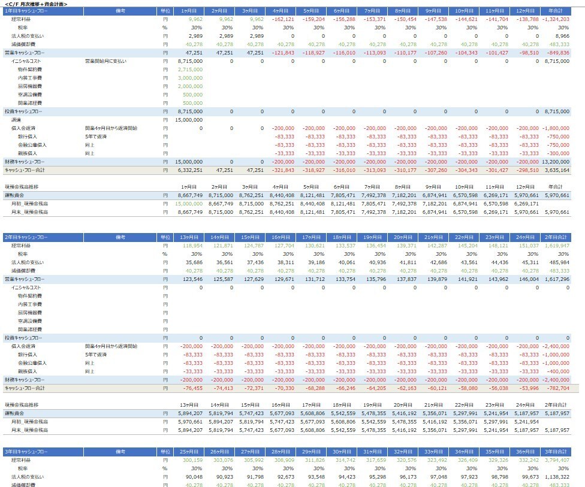This screenshot has height=487, width=585.
Task: Select the operating cash flow total -849,836
Action: [559, 53]
